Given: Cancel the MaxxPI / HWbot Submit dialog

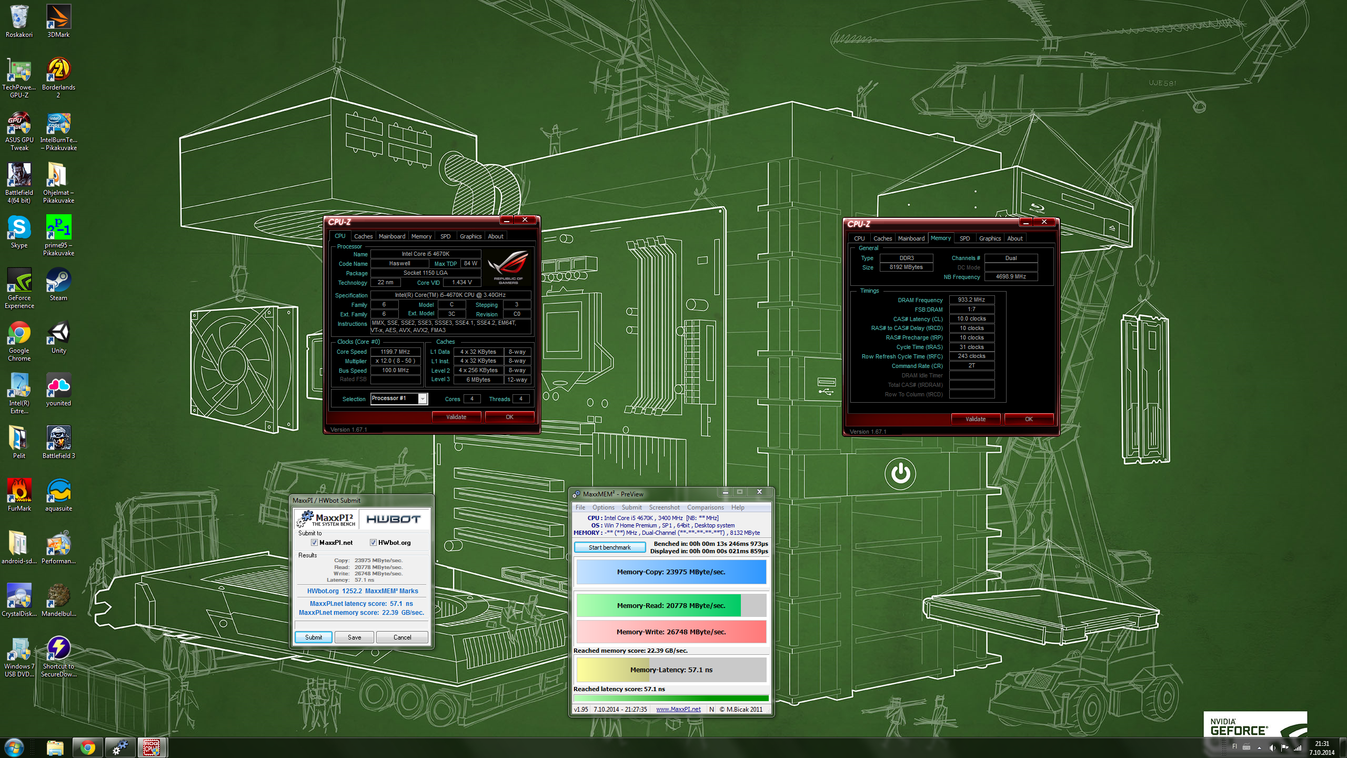Looking at the screenshot, I should point(403,637).
